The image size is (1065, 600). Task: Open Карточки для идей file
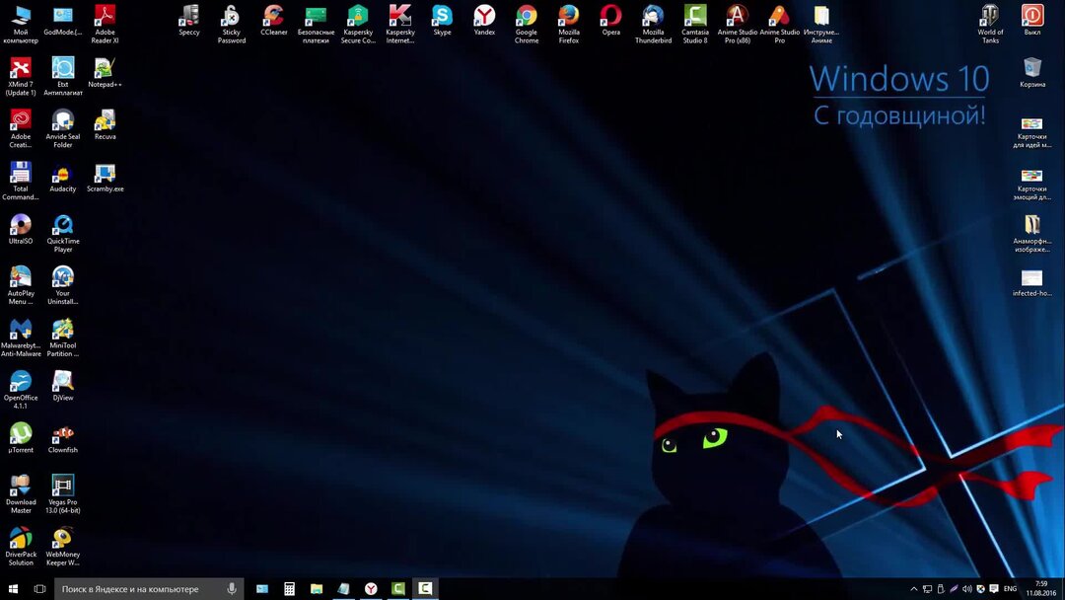[1031, 132]
